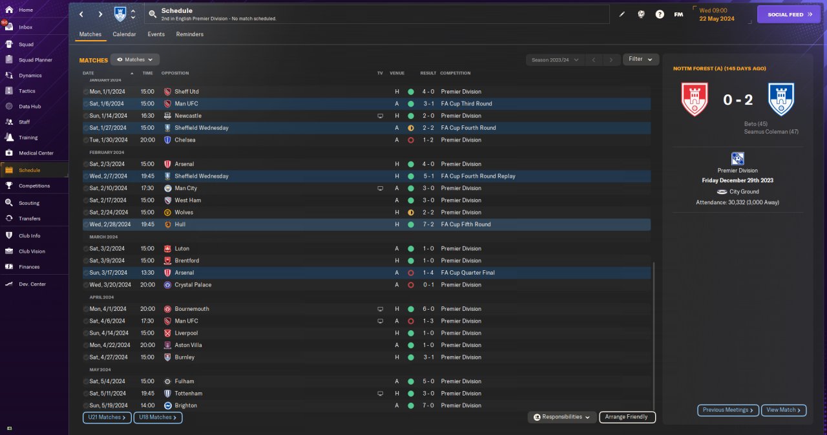Screen dimensions: 827x435
Task: Click the Social Feed button
Action: click(789, 14)
